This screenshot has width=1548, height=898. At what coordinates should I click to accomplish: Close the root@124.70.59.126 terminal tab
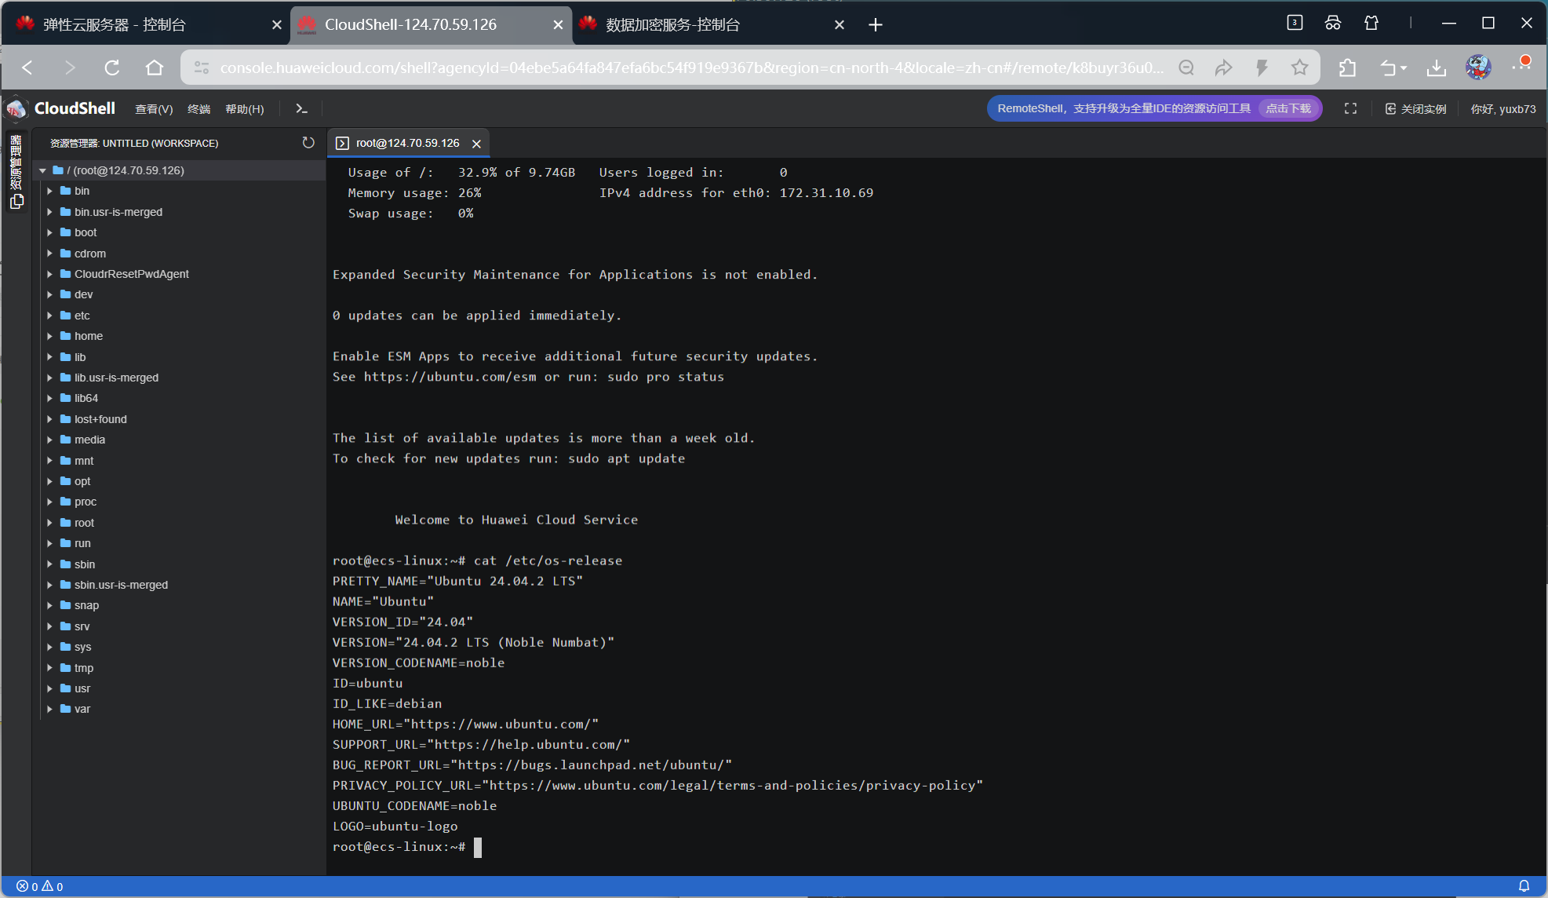tap(476, 144)
